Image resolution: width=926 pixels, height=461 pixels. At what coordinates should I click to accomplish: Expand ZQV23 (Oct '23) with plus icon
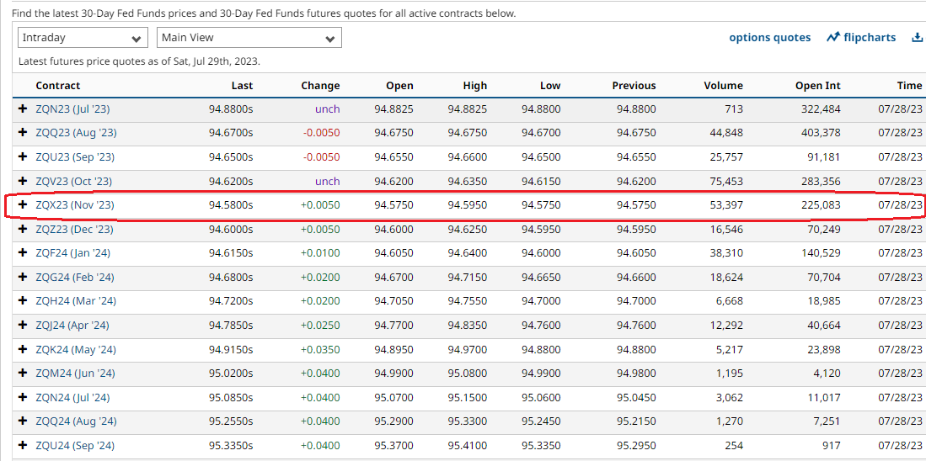[x=23, y=181]
